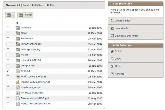Click the Create Folder icon
The height and width of the screenshot is (110, 165).
pos(112,21)
